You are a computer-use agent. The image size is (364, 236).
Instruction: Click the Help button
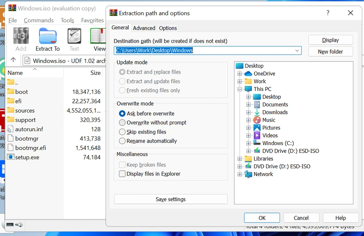pyautogui.click(x=340, y=218)
